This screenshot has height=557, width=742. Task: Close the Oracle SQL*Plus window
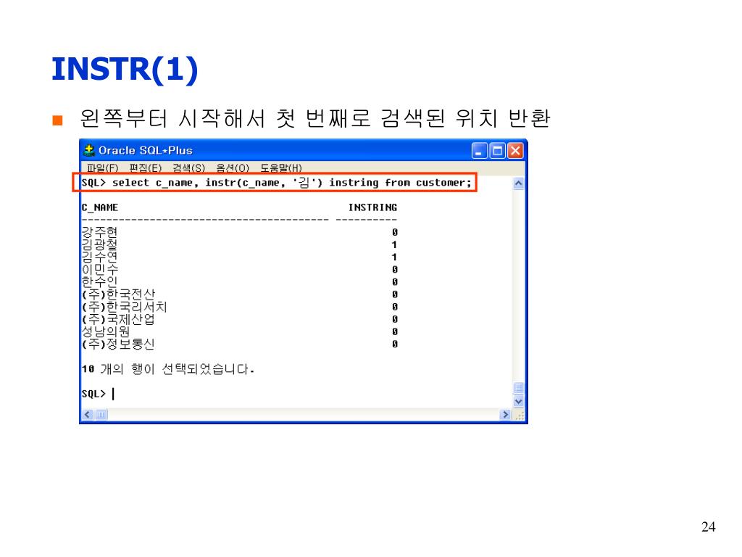[515, 151]
